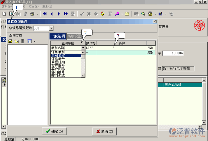Image resolution: width=208 pixels, height=141 pixels.
Task: Go to next record arrow in toolbar
Action: pos(59,14)
